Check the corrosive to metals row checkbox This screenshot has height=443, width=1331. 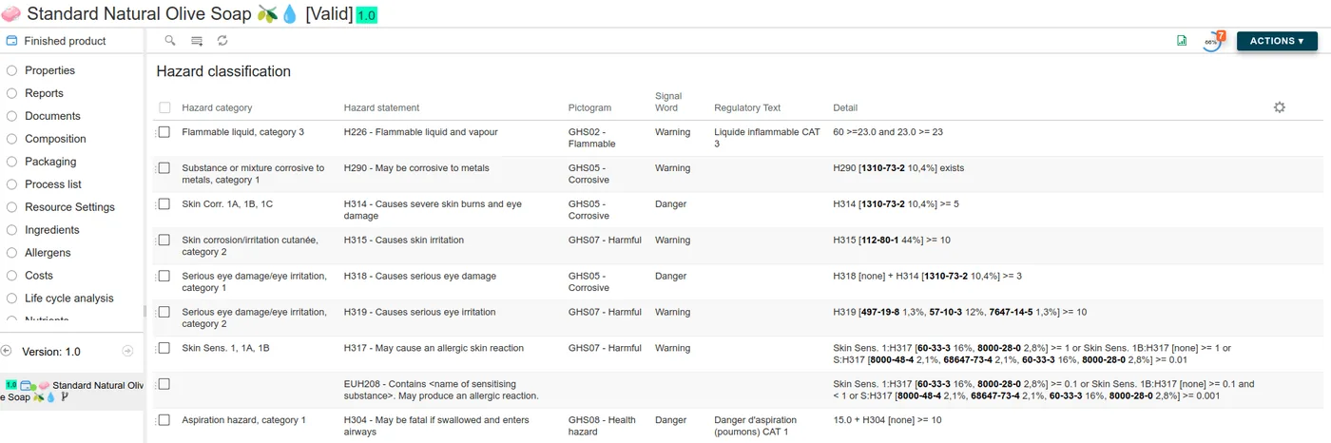(164, 168)
